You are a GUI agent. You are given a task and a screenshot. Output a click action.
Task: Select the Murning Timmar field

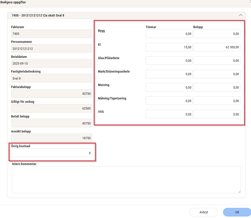[169, 88]
